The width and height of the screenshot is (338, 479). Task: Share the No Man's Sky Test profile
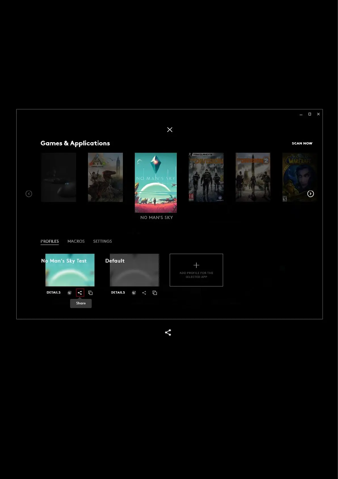tap(80, 293)
